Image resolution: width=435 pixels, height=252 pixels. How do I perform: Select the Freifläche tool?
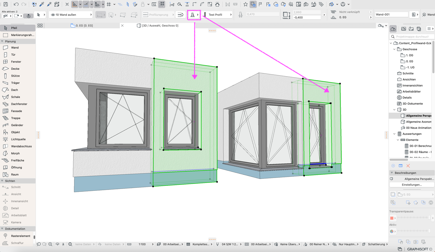pyautogui.click(x=18, y=160)
